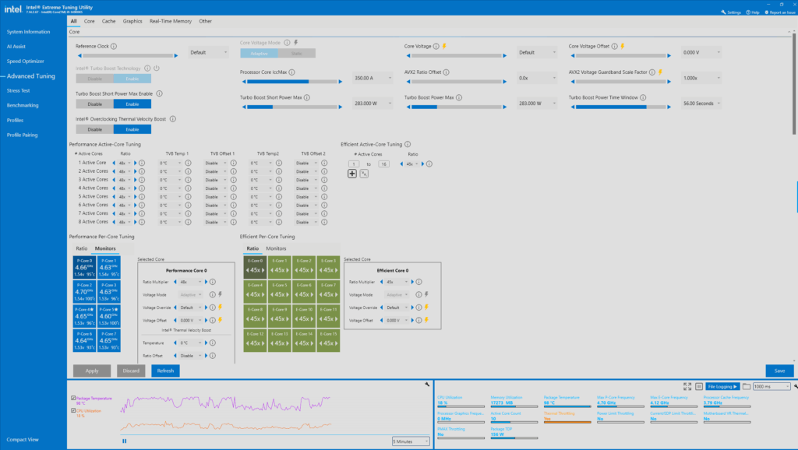
Task: Click Disable under Intel Turbo Boost Technology
Action: click(x=94, y=79)
